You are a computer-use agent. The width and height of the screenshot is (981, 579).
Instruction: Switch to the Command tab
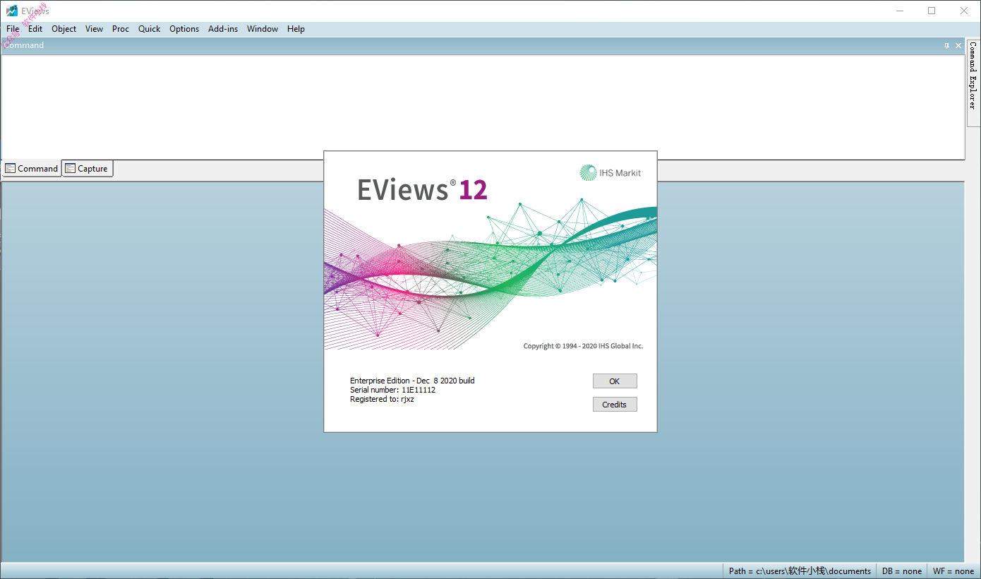31,169
